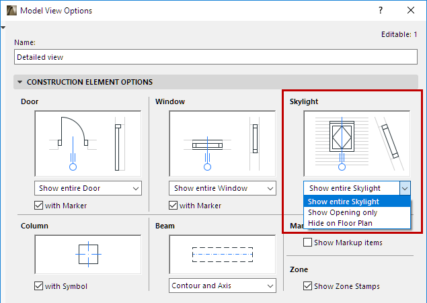Open the Show entire Door dropdown
Image resolution: width=427 pixels, height=303 pixels.
click(88, 188)
